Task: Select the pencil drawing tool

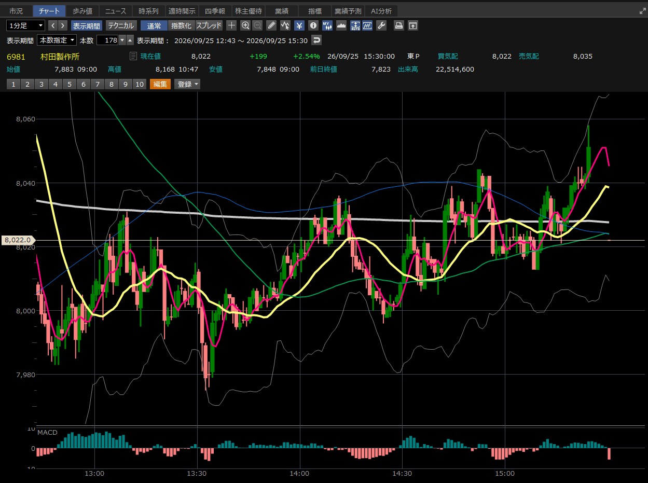Action: coord(271,25)
